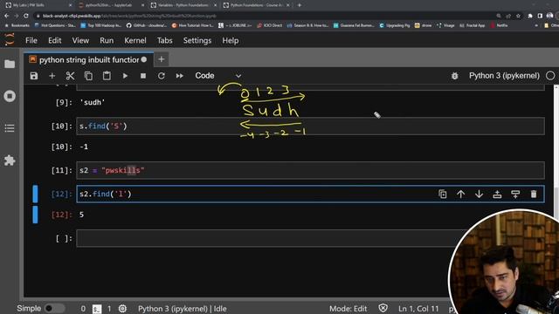Open the Settings menu
Screen dimensions: 559x314
click(x=197, y=41)
